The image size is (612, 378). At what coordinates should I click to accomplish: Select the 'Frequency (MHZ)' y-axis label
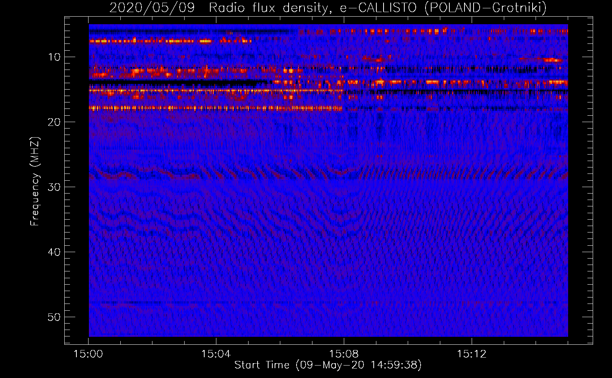[x=35, y=181]
